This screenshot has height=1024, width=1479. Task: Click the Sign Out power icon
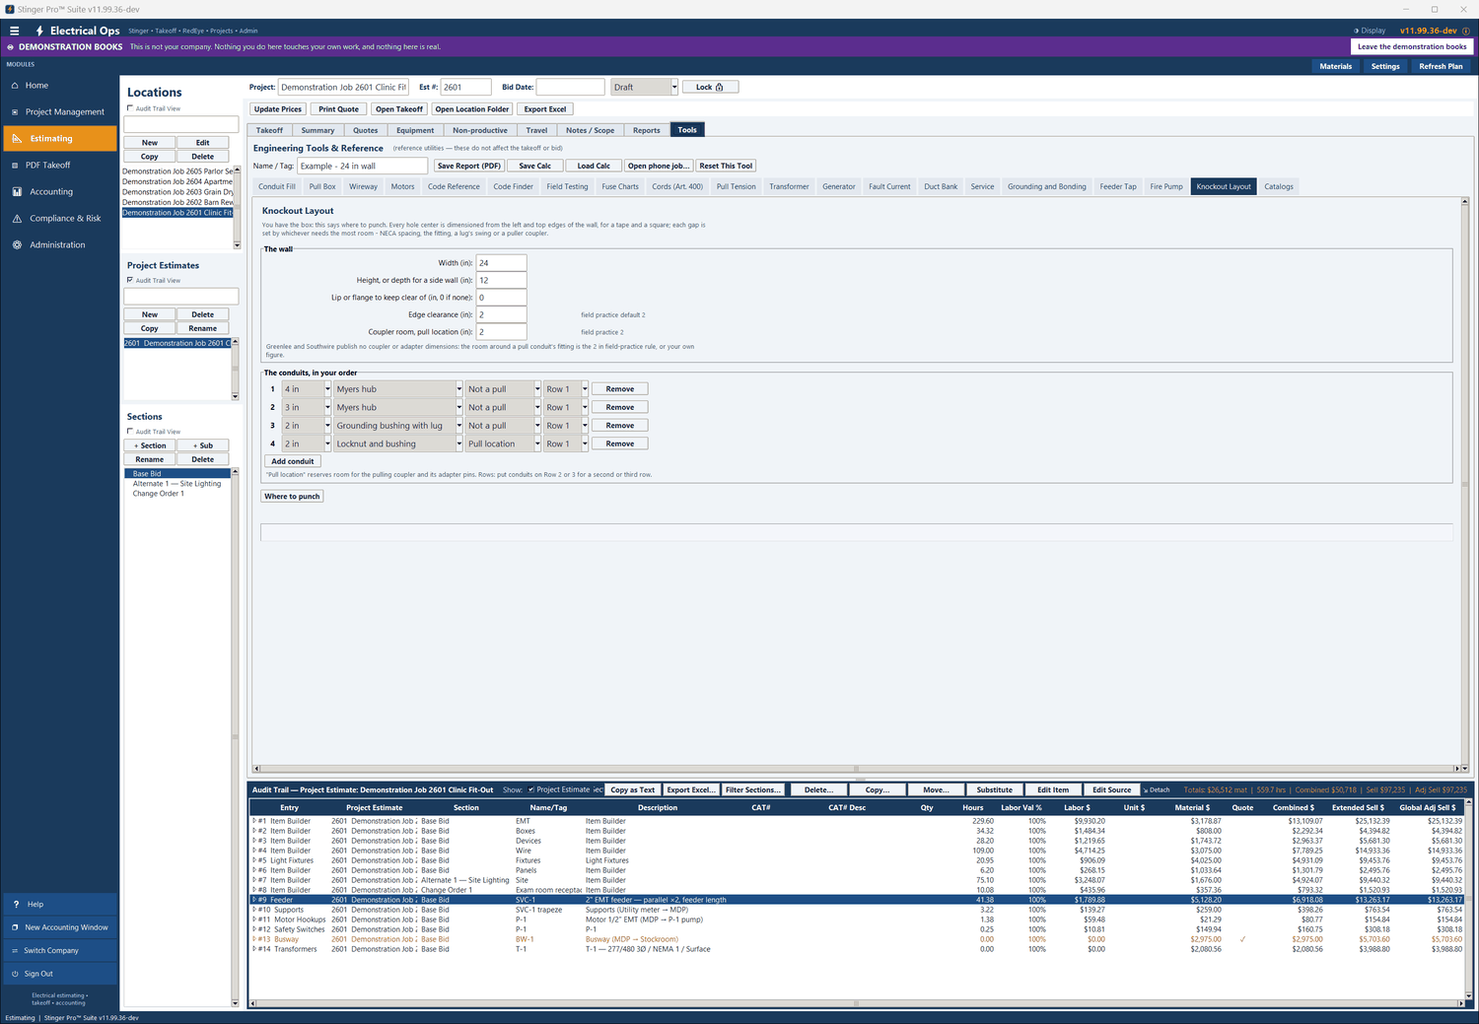15,974
